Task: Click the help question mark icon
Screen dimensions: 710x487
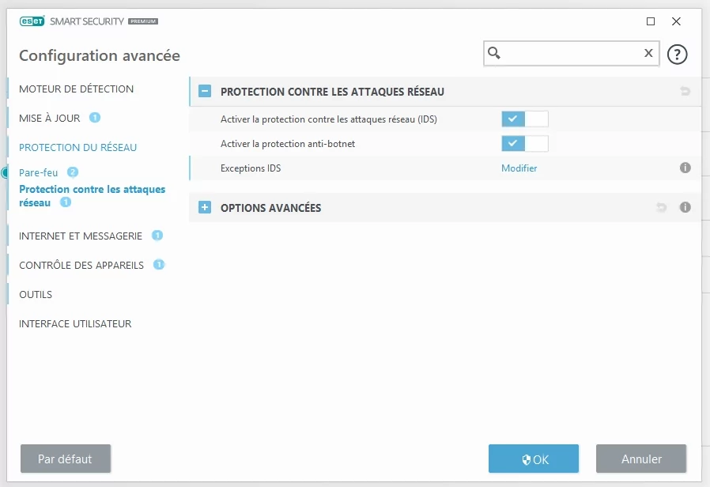Action: 677,55
